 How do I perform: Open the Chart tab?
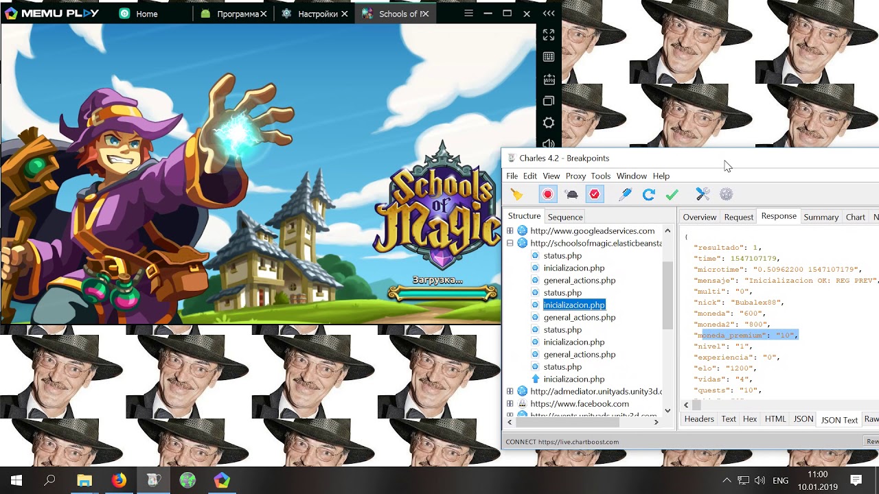(856, 217)
